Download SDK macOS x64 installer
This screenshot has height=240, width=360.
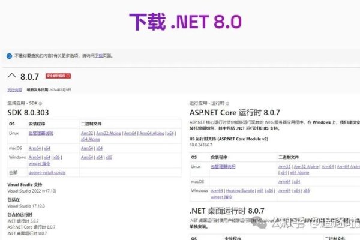point(47,148)
